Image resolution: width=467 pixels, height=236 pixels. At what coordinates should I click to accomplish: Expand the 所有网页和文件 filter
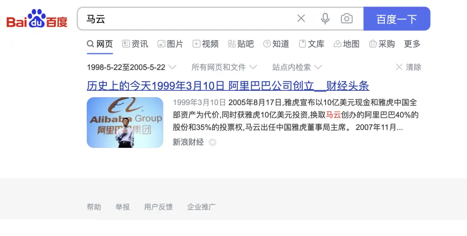(224, 67)
